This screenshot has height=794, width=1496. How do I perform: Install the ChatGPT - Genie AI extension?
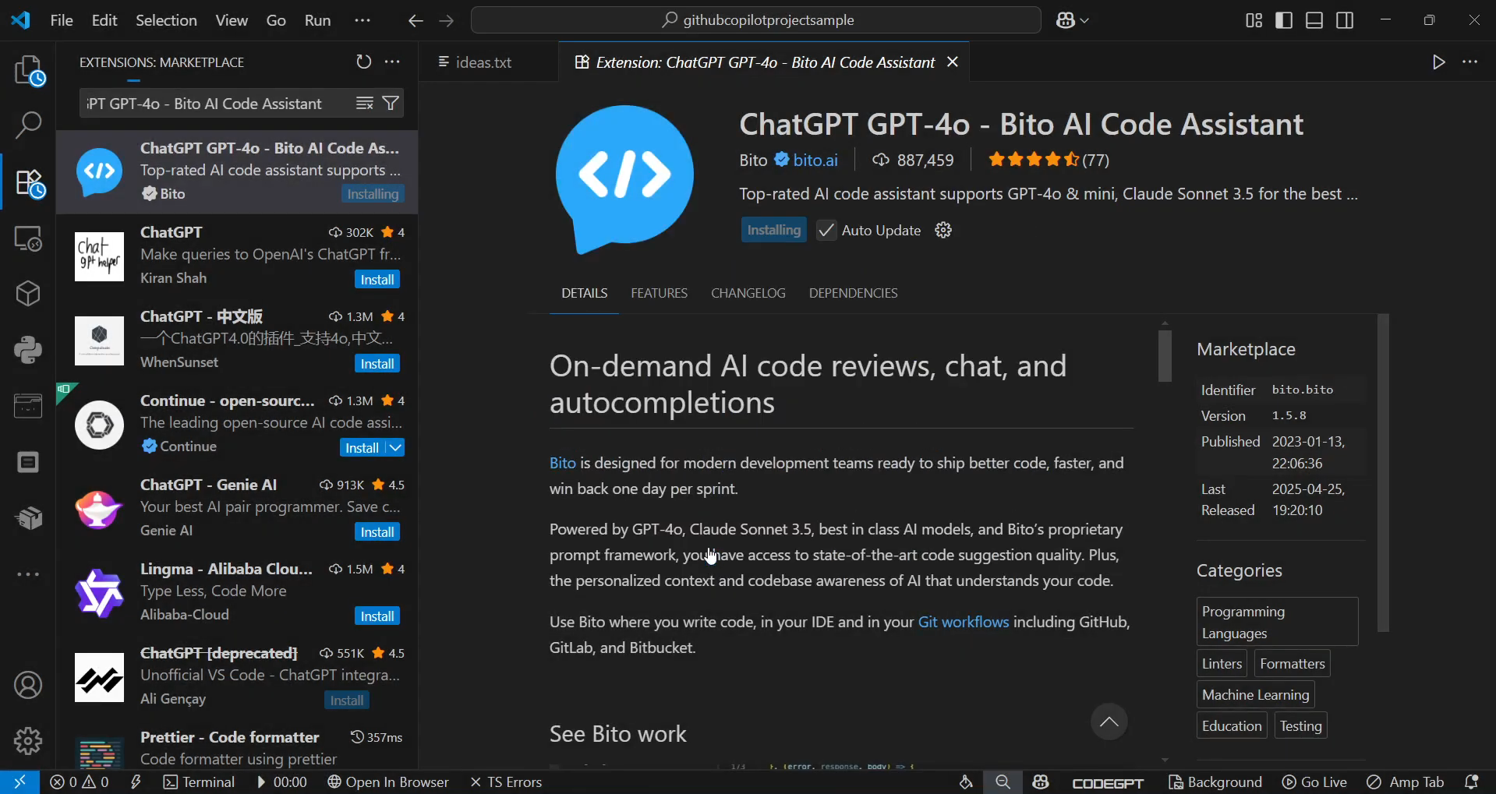(x=377, y=531)
